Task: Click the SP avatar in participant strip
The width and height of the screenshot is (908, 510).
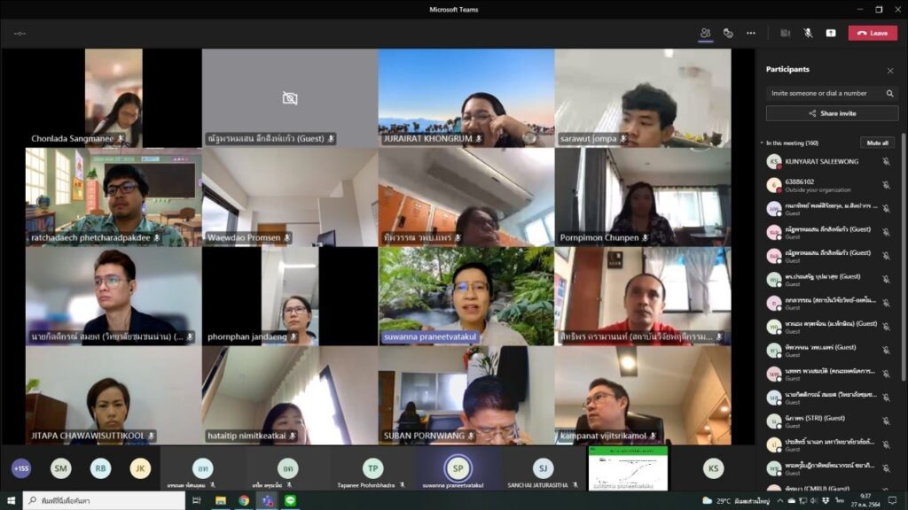Action: click(x=458, y=467)
